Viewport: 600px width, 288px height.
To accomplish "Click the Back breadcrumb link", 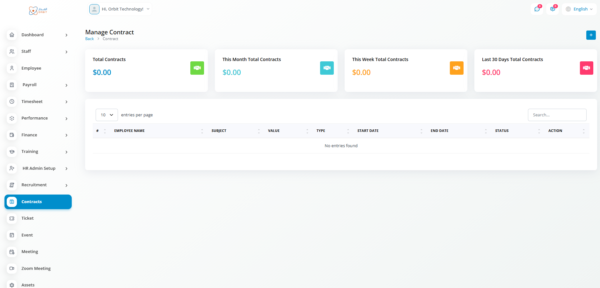I will point(90,39).
